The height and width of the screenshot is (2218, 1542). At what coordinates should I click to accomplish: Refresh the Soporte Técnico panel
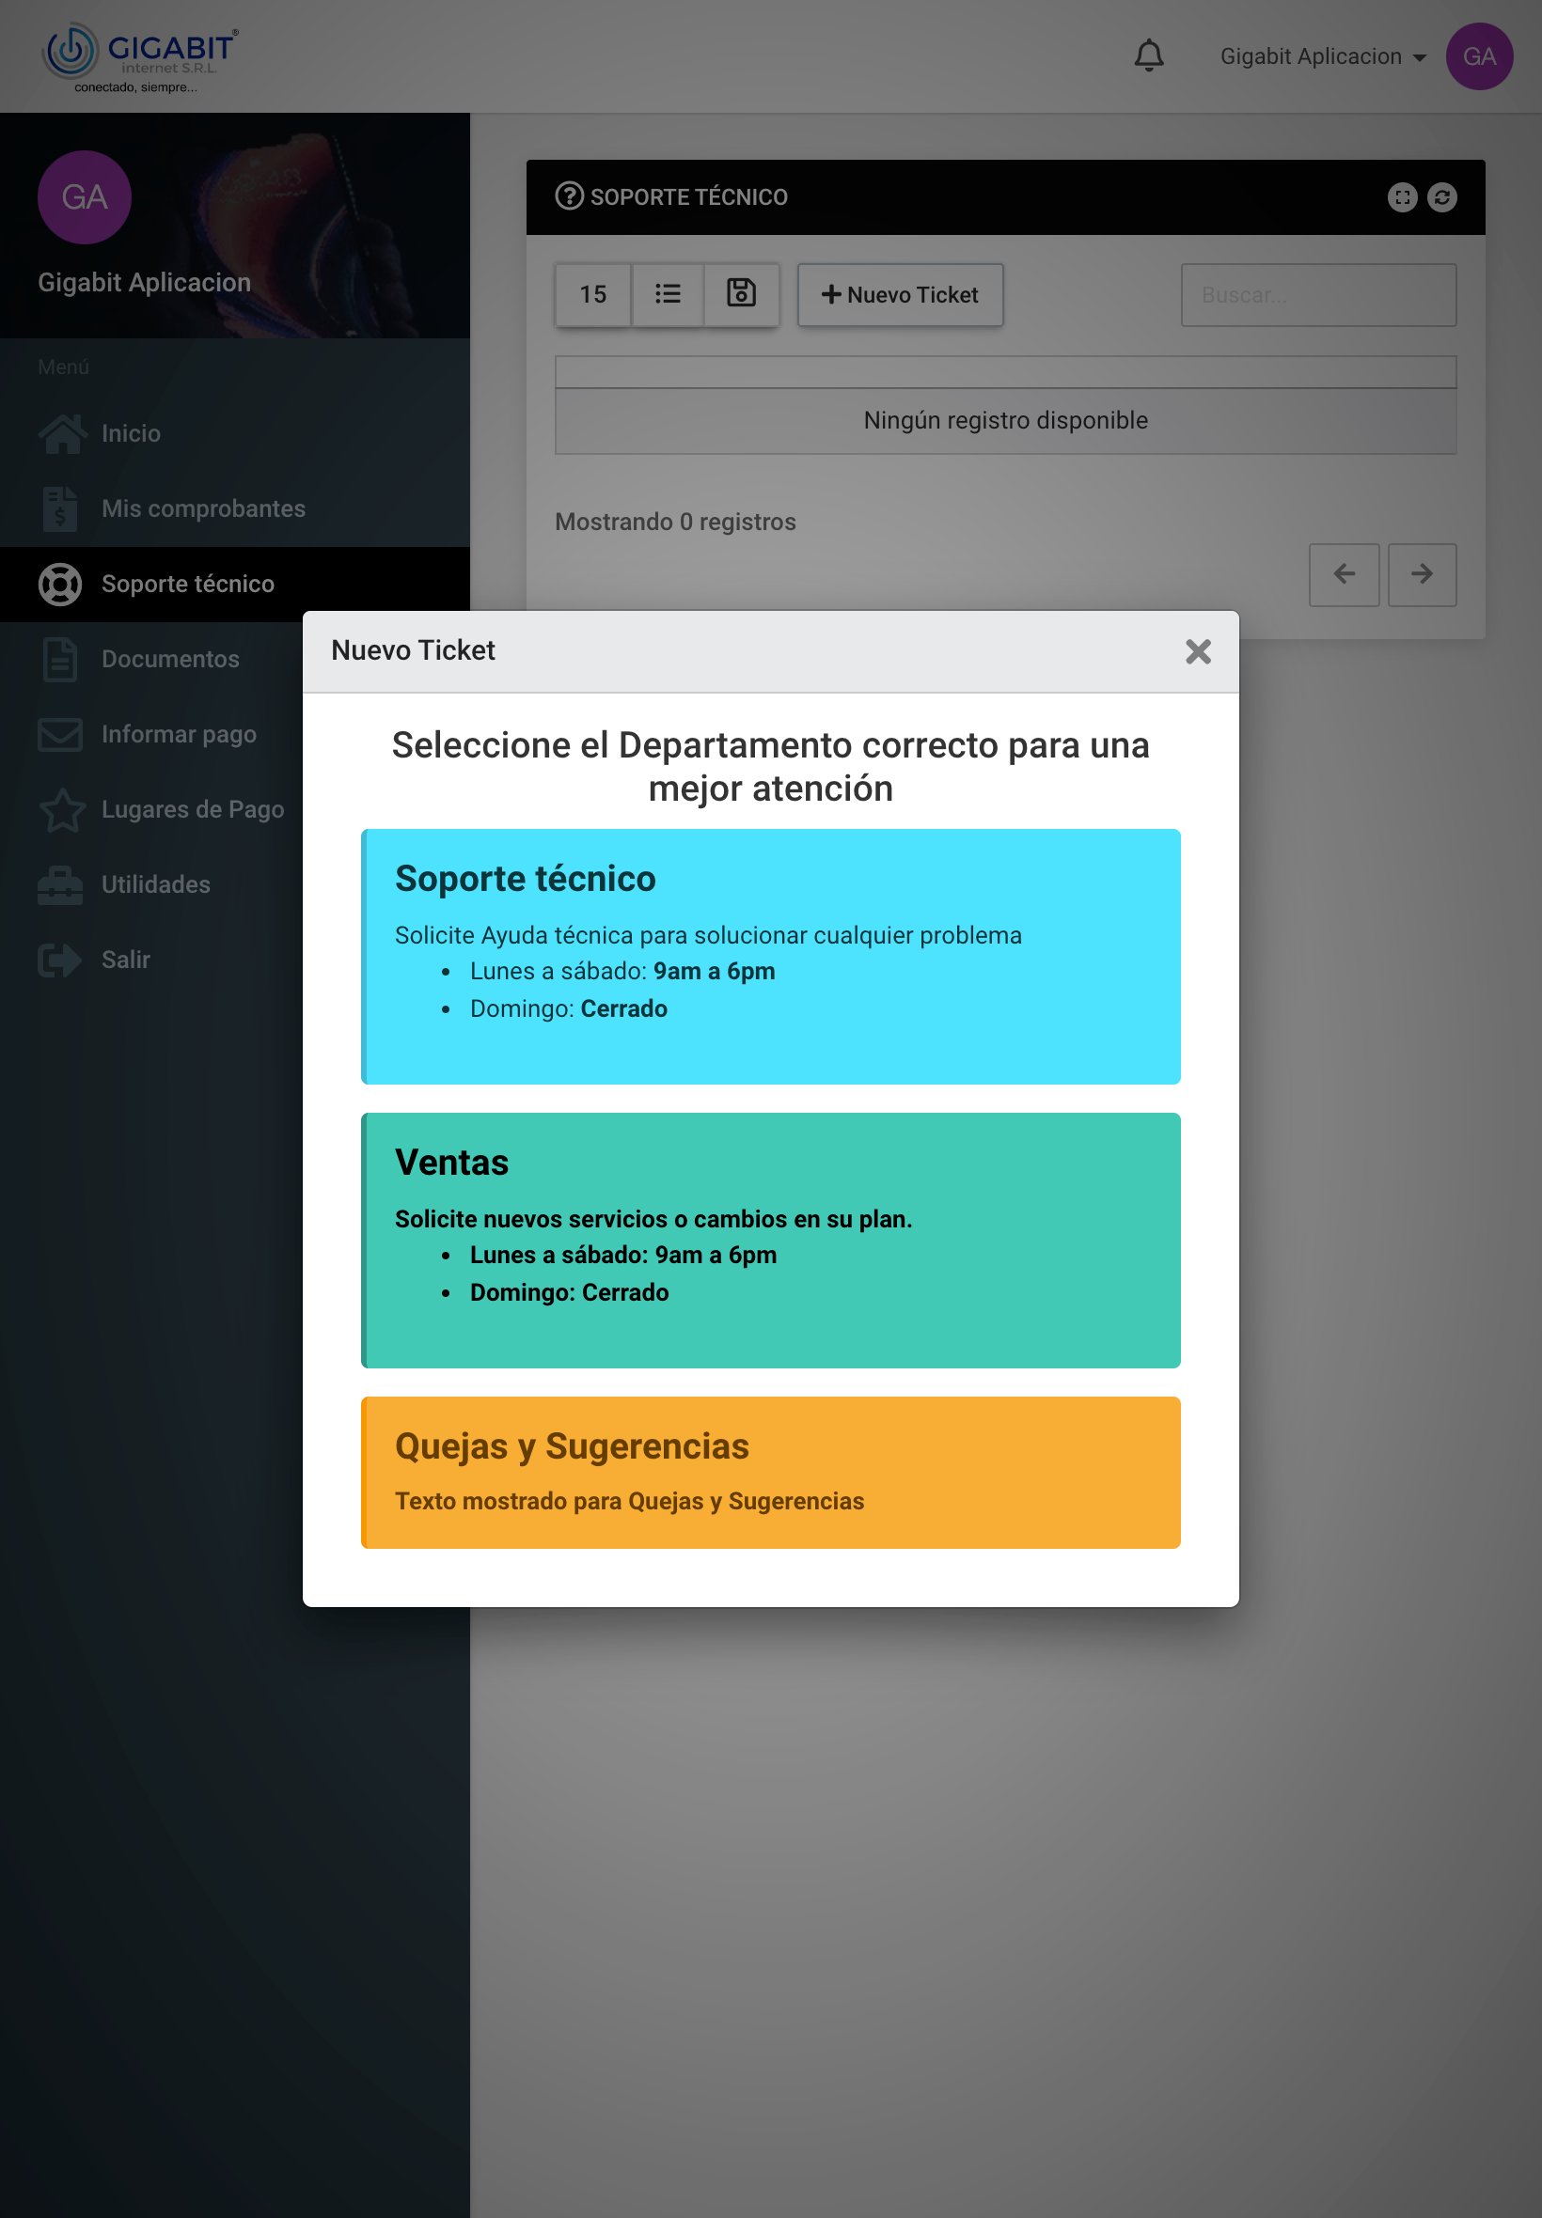click(1440, 197)
